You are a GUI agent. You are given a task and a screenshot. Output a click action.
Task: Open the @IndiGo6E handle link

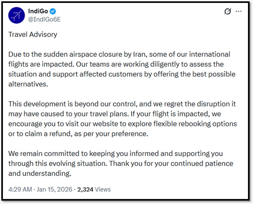pyautogui.click(x=44, y=19)
